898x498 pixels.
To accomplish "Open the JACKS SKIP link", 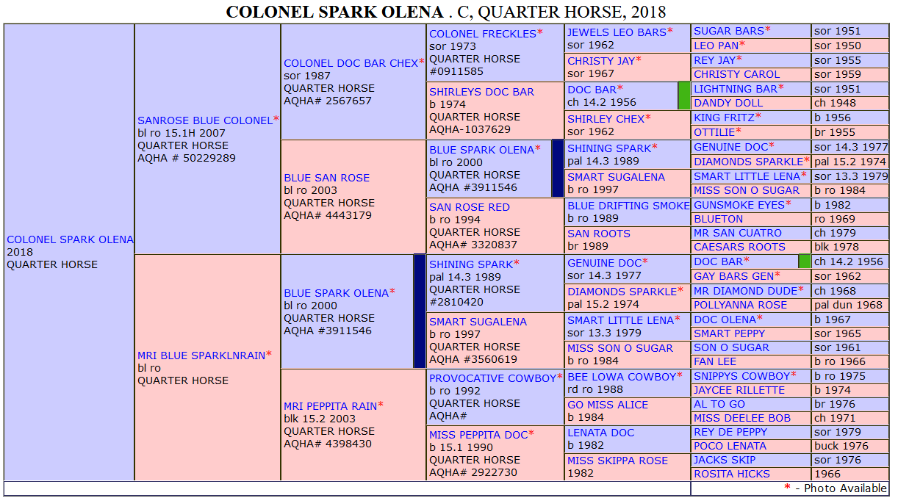I will coord(724,460).
